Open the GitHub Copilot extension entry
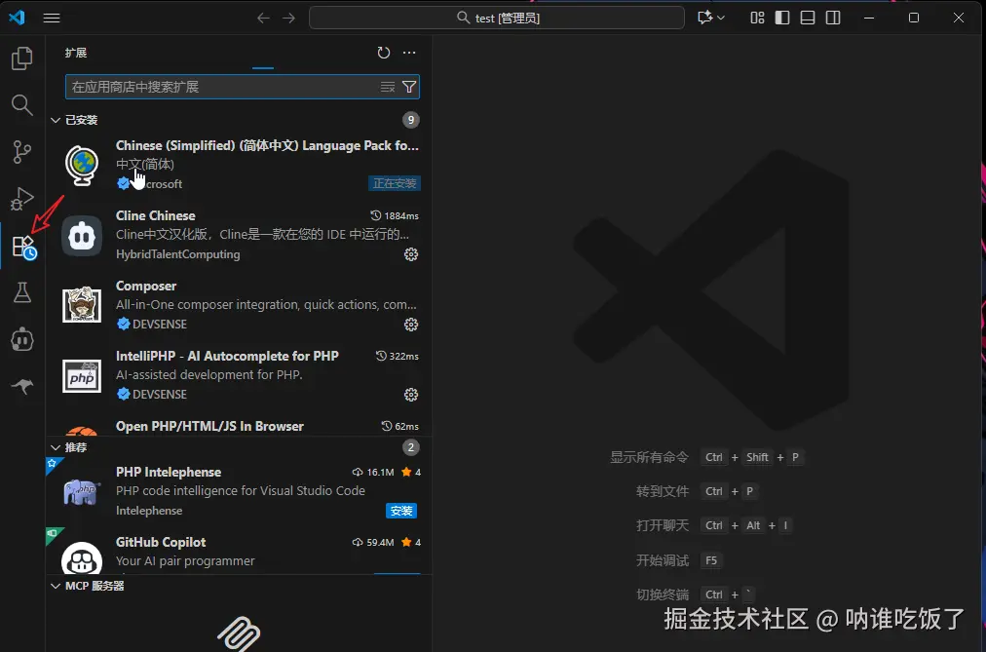The width and height of the screenshot is (986, 652). click(239, 552)
